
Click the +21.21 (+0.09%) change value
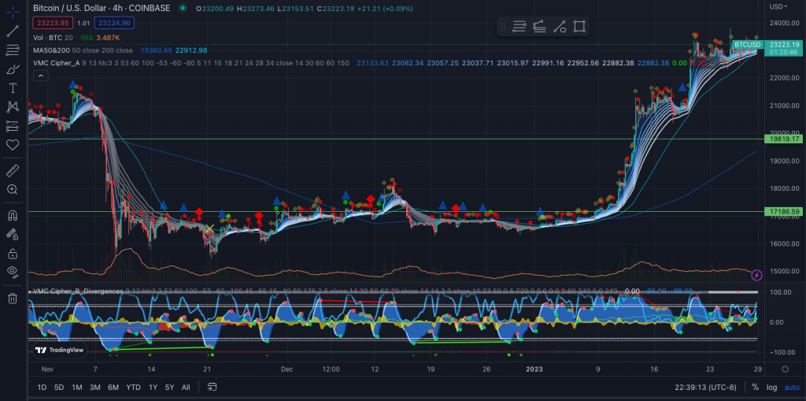tap(386, 9)
